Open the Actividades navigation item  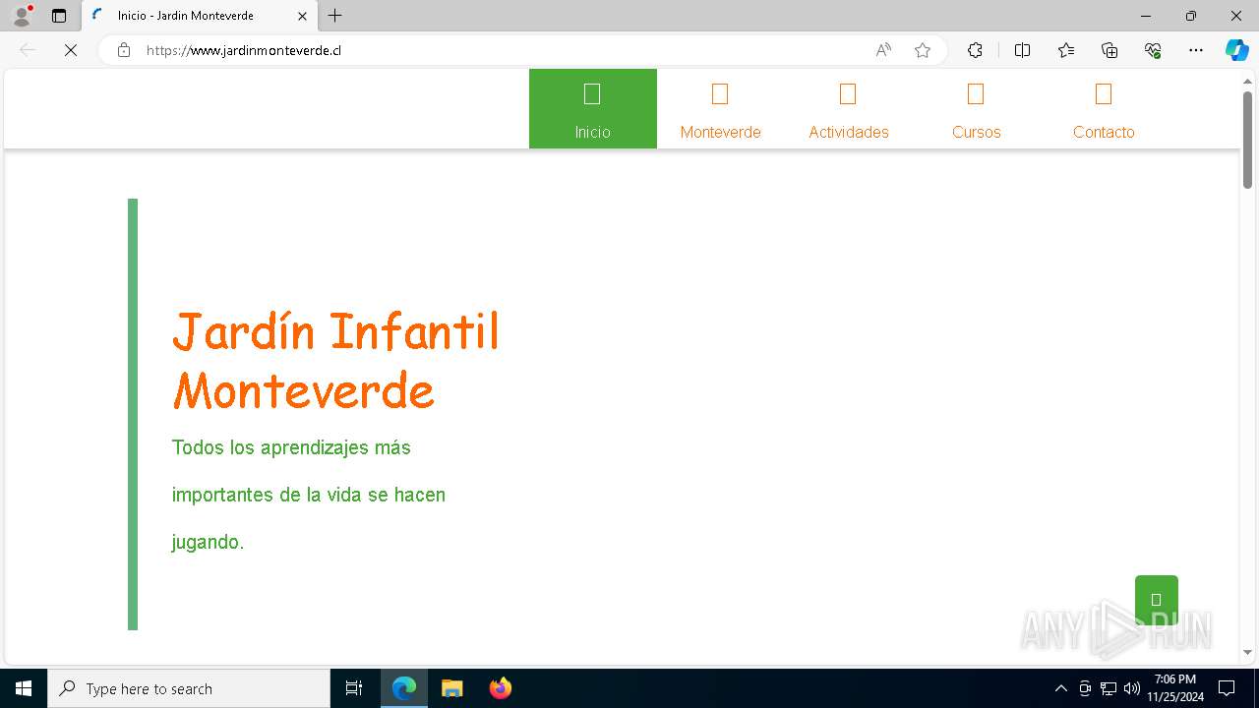coord(848,109)
